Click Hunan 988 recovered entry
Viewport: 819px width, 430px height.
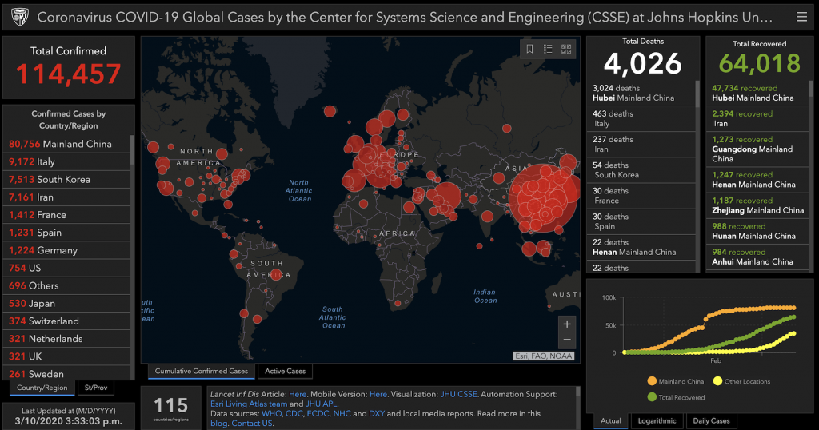tap(757, 231)
